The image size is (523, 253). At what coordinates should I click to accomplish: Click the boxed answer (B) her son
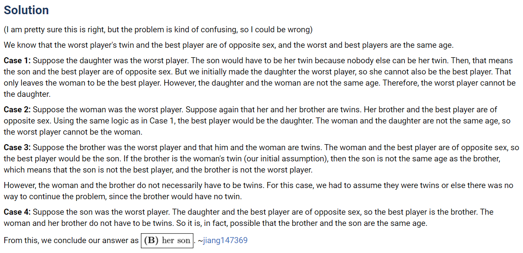coord(167,241)
